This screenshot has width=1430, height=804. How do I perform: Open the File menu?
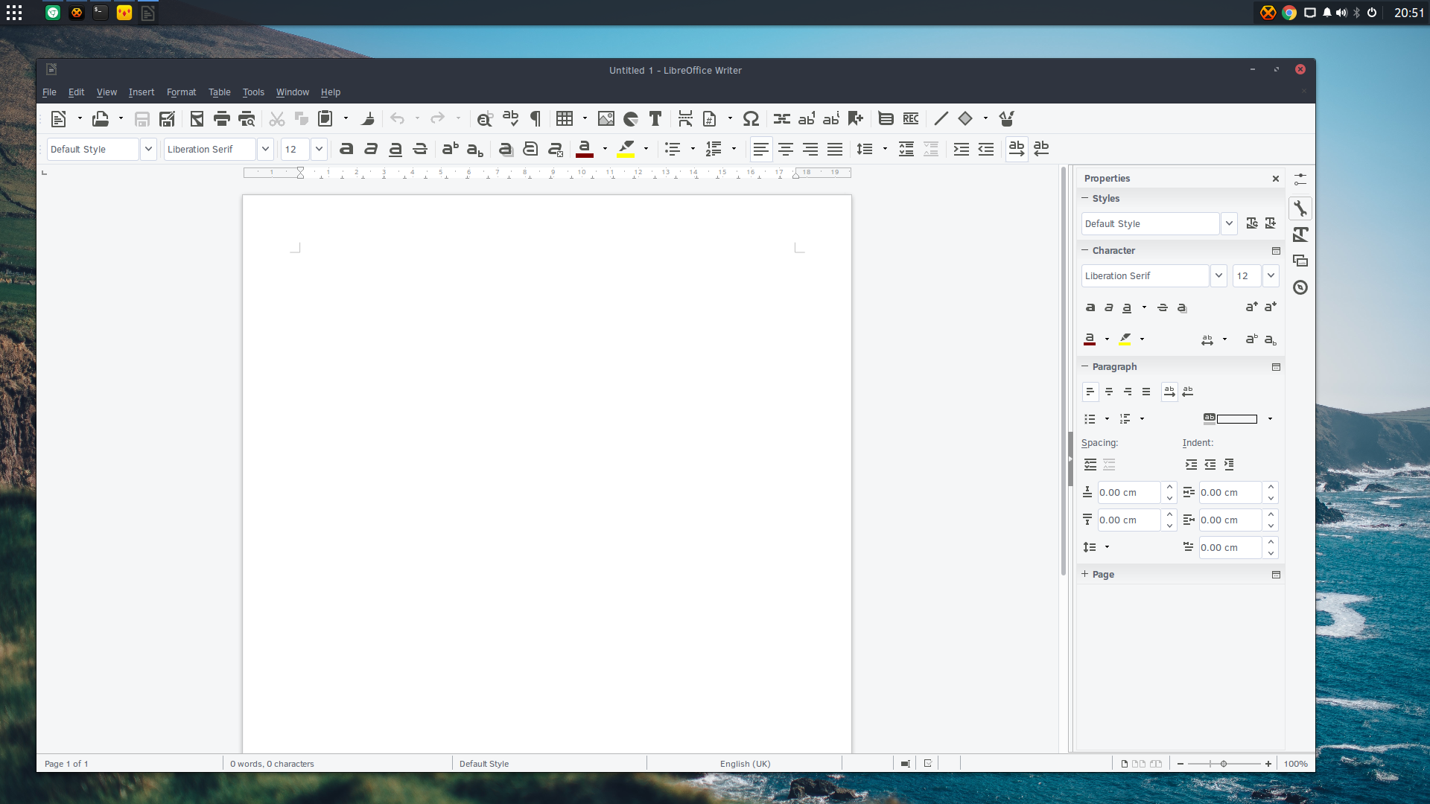(49, 92)
